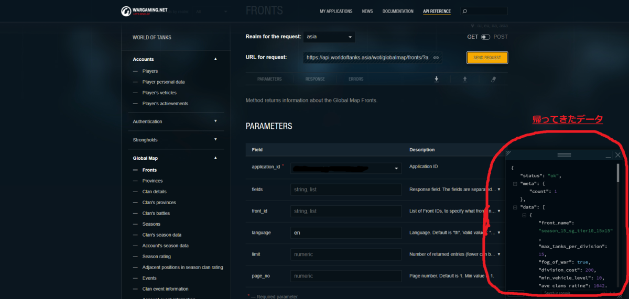629x299 pixels.
Task: Click the WORLD OF TANKS sidebar heading
Action: pos(152,38)
